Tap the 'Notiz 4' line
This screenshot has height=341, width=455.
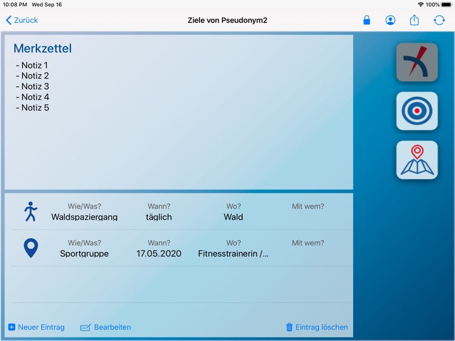[x=32, y=97]
